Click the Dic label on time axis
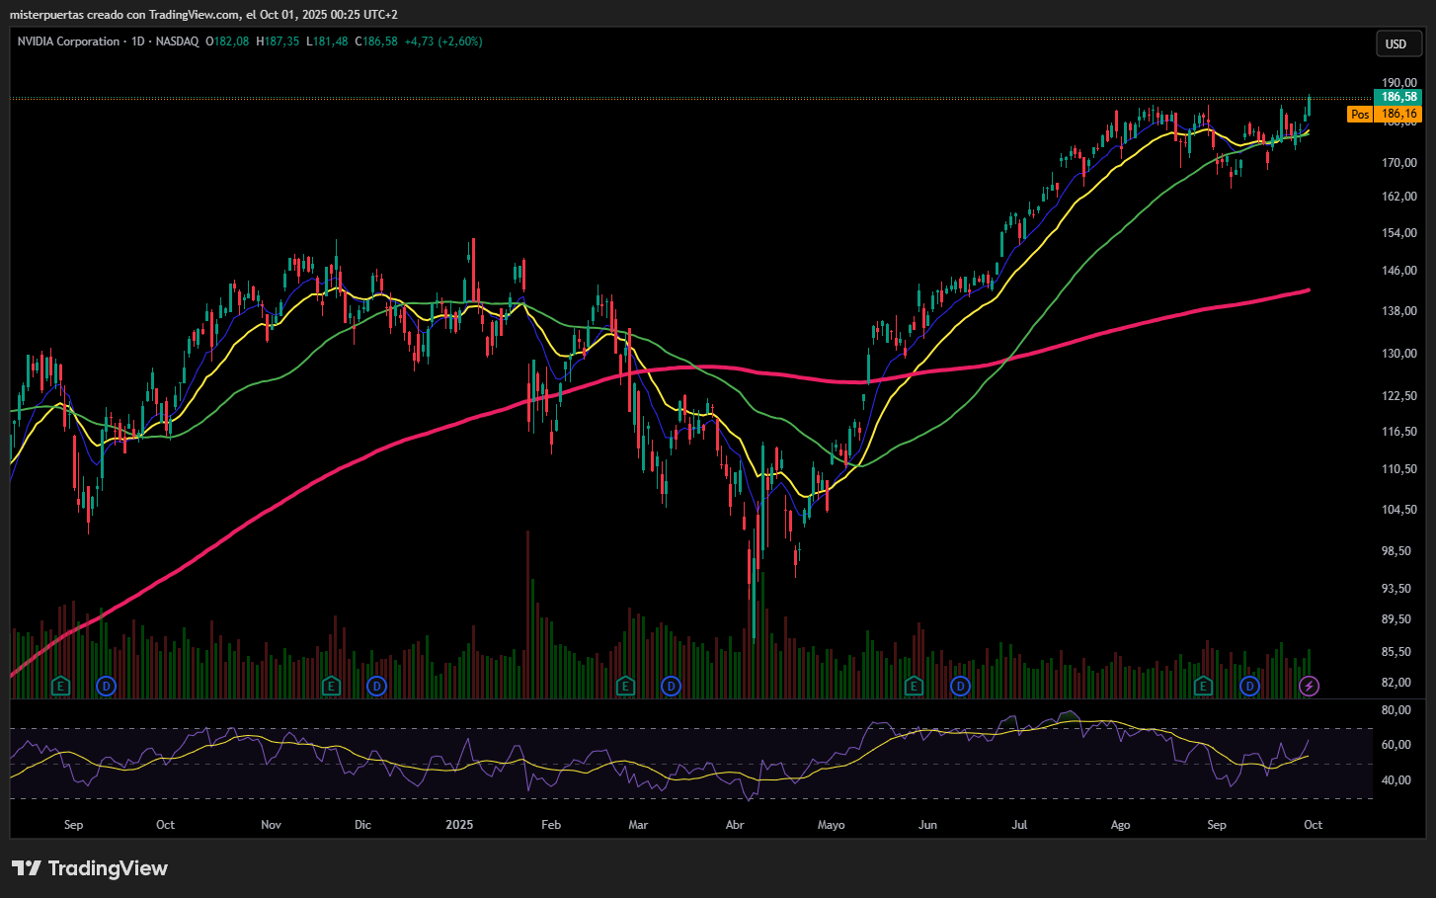 coord(362,825)
